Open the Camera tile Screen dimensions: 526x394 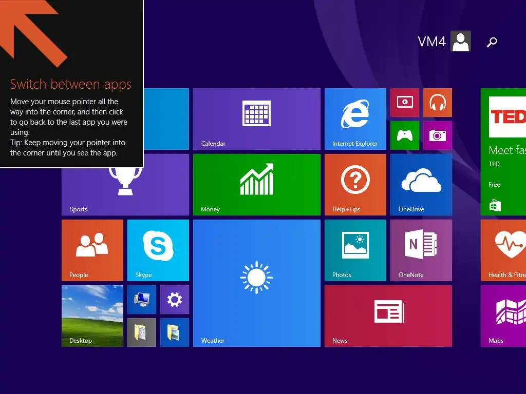click(x=438, y=135)
